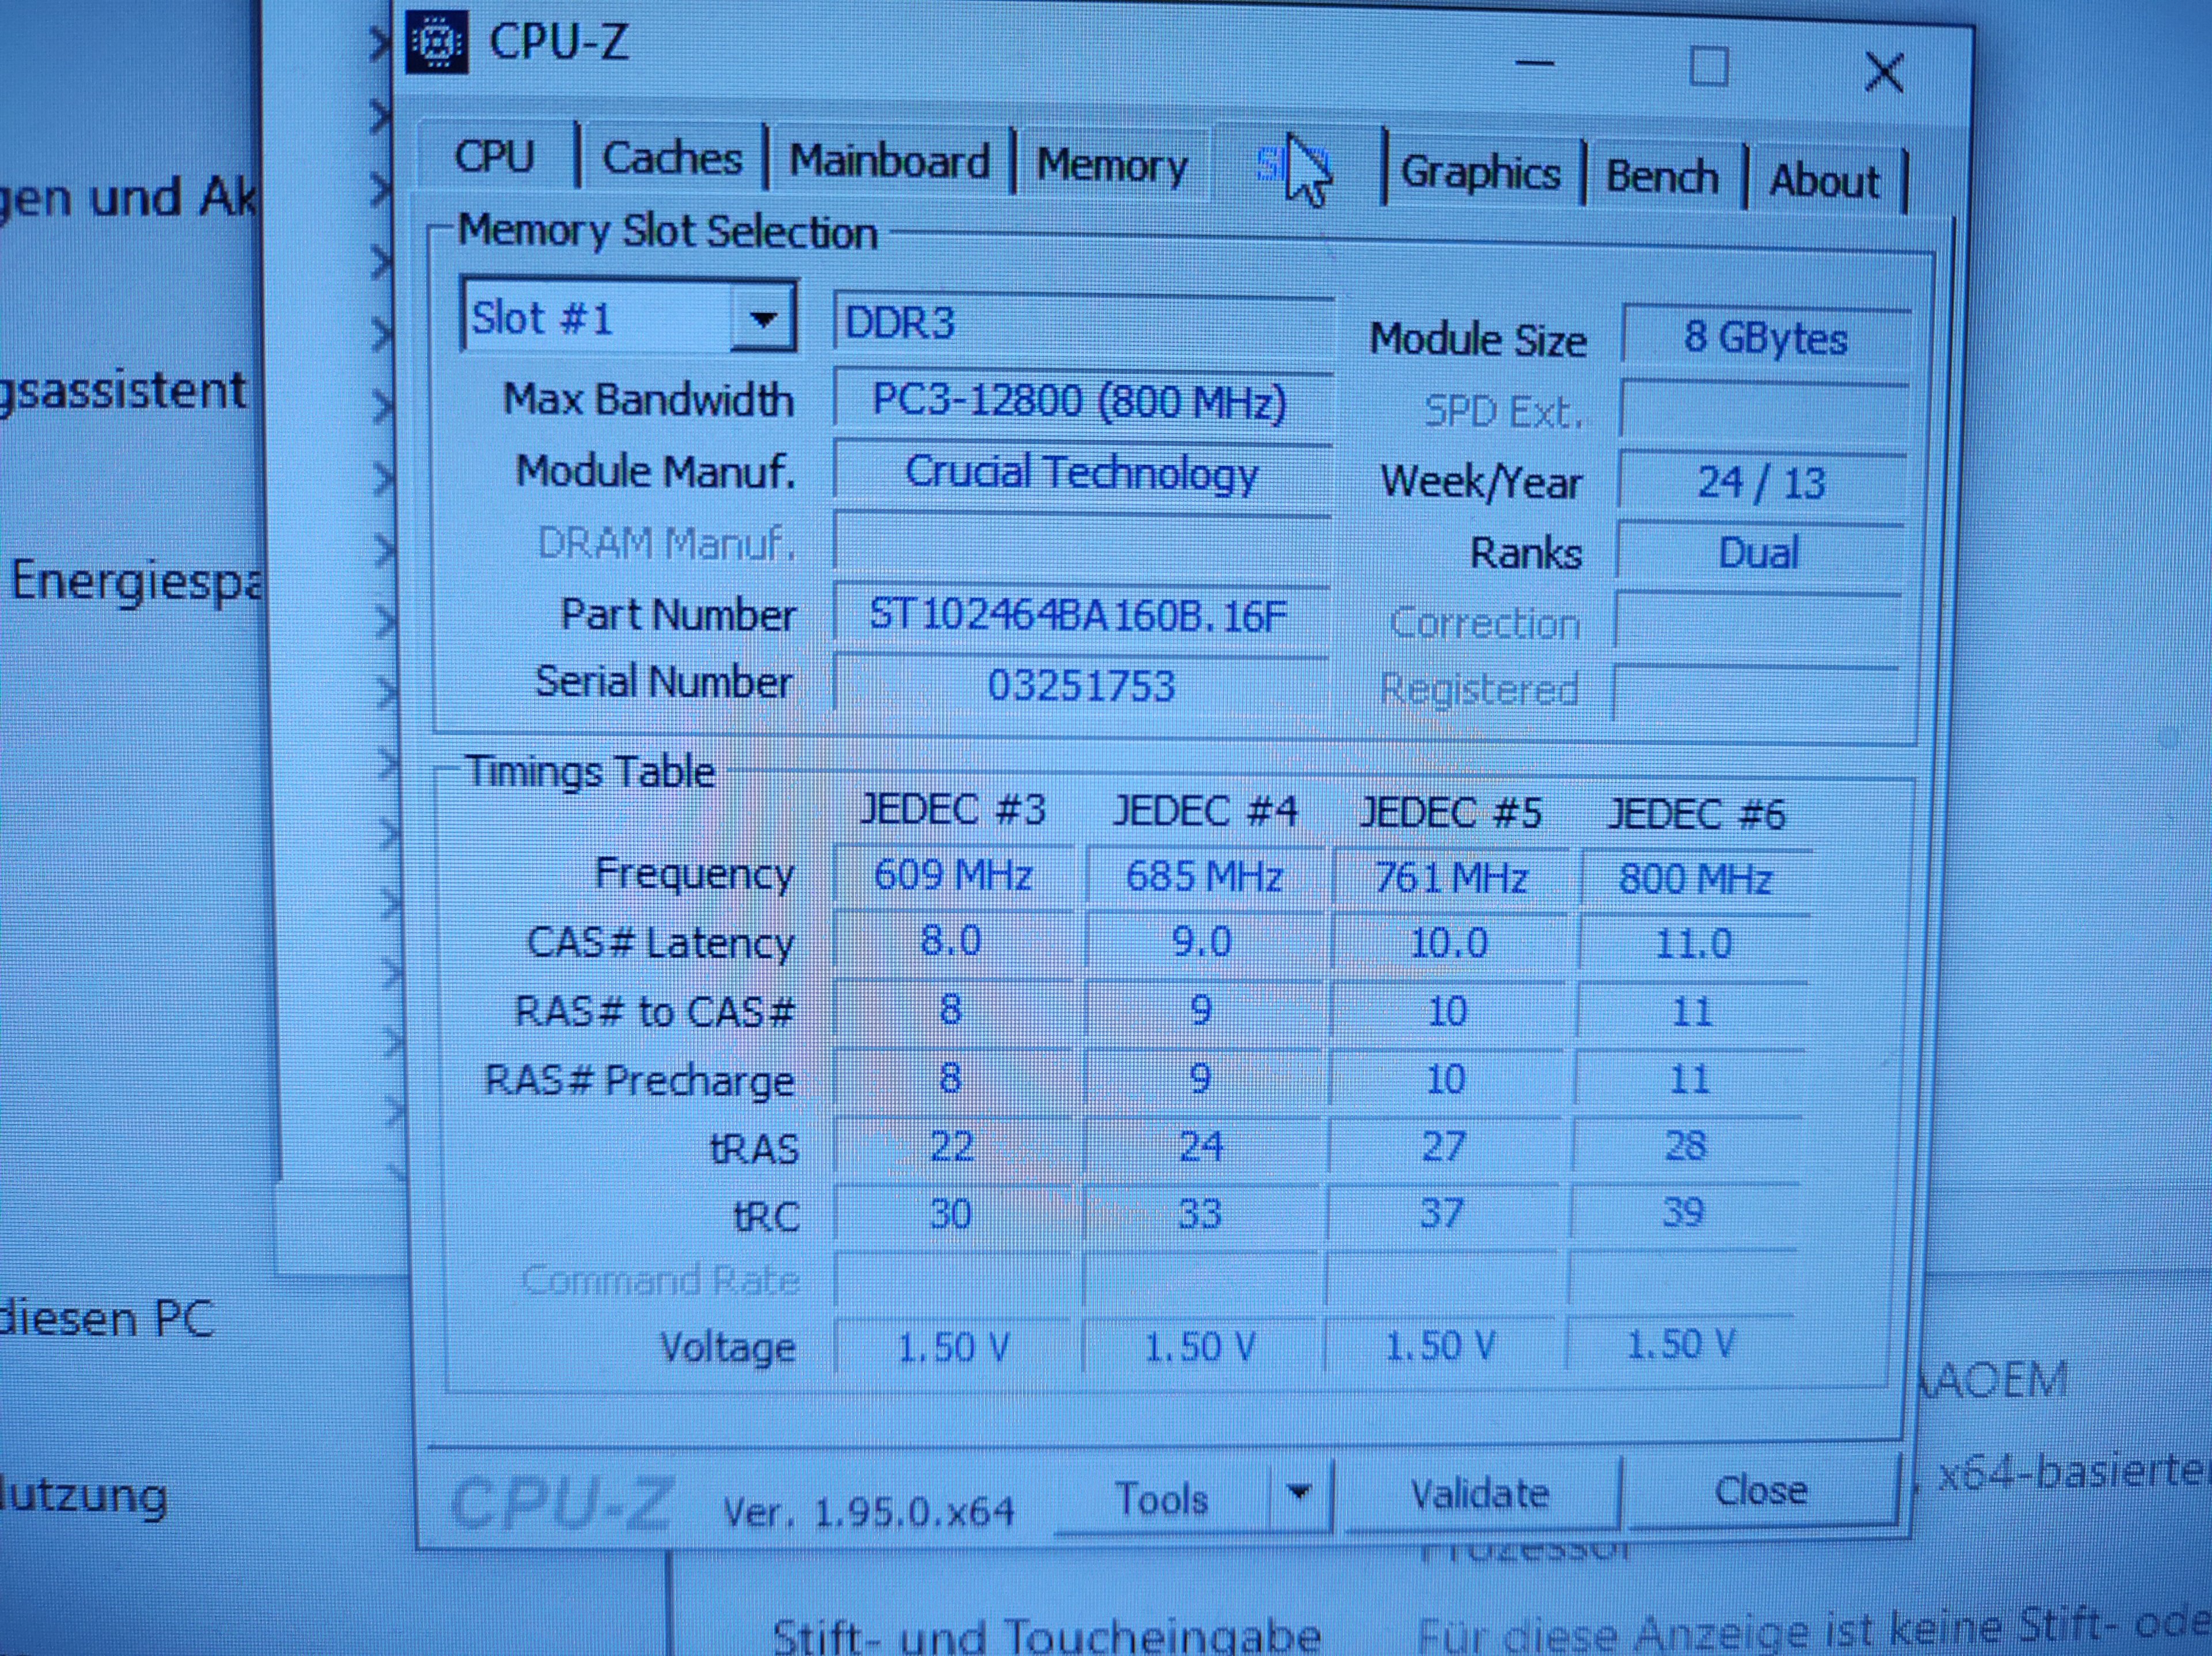The width and height of the screenshot is (2212, 1656).
Task: Open the Slot #1 memory slot dropdown
Action: (763, 319)
